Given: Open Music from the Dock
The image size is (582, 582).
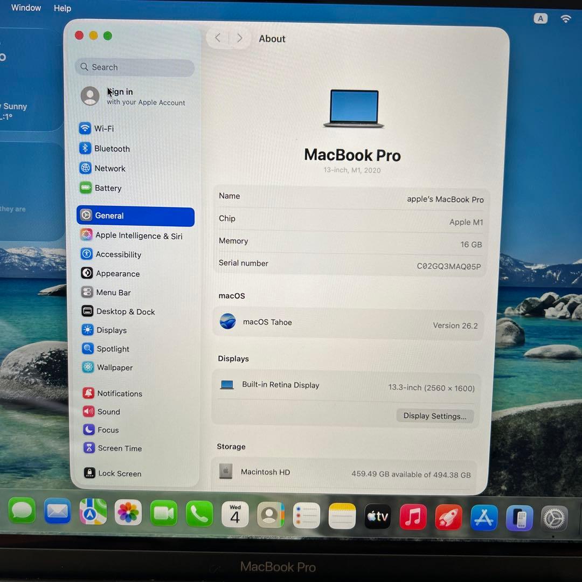Looking at the screenshot, I should (x=413, y=516).
